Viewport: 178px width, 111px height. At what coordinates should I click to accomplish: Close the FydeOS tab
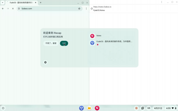pos(35,2)
